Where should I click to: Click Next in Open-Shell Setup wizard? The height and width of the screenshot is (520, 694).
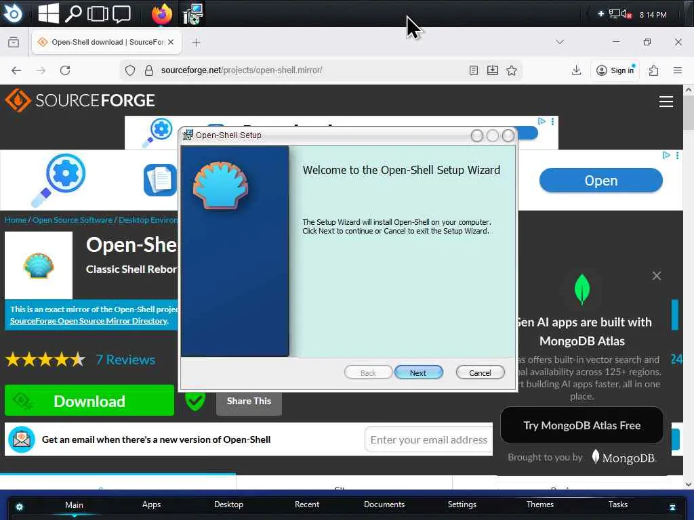coord(418,372)
